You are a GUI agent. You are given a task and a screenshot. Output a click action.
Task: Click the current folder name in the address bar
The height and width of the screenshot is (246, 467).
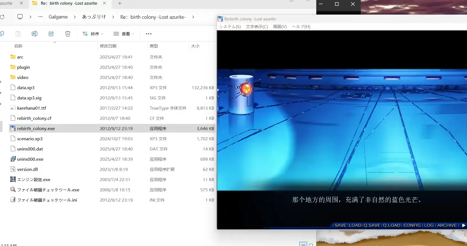[x=153, y=17]
